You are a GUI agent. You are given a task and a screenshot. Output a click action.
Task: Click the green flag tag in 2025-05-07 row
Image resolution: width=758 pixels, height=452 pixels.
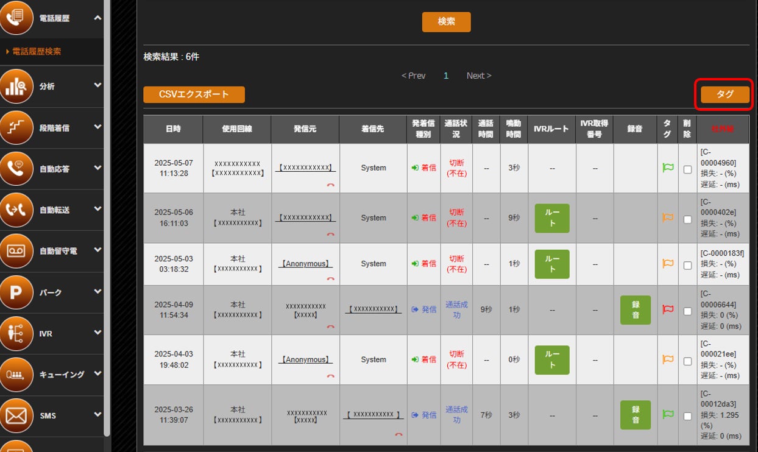(668, 168)
